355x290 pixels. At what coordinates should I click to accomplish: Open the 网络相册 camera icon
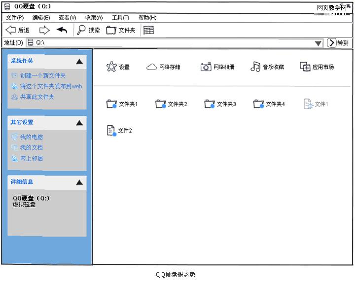coord(206,67)
